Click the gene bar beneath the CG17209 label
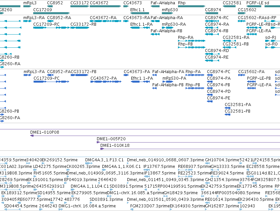This screenshot has height=211, width=280. click(x=51, y=13)
